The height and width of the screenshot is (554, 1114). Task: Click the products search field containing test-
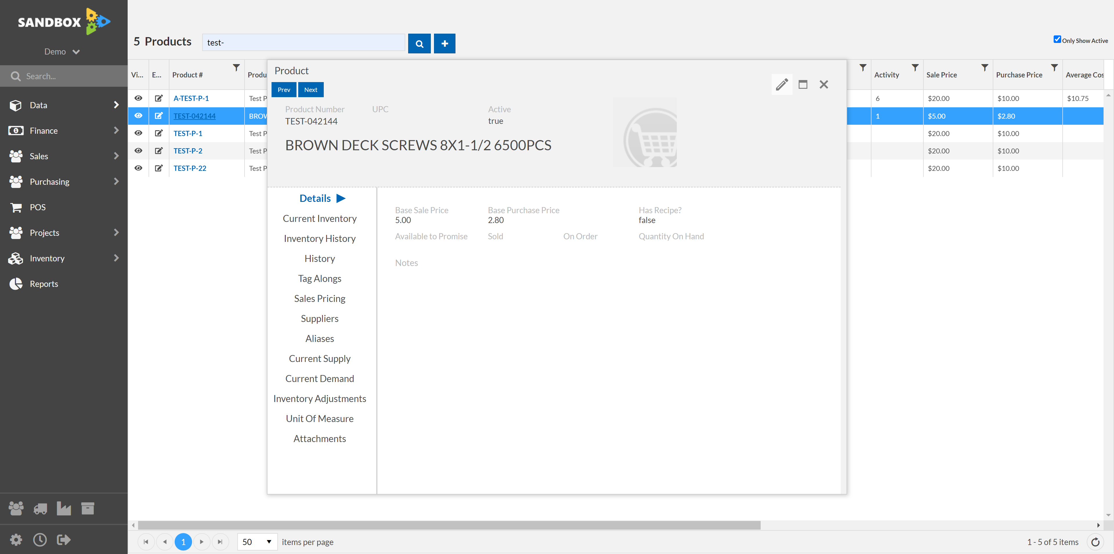tap(303, 42)
